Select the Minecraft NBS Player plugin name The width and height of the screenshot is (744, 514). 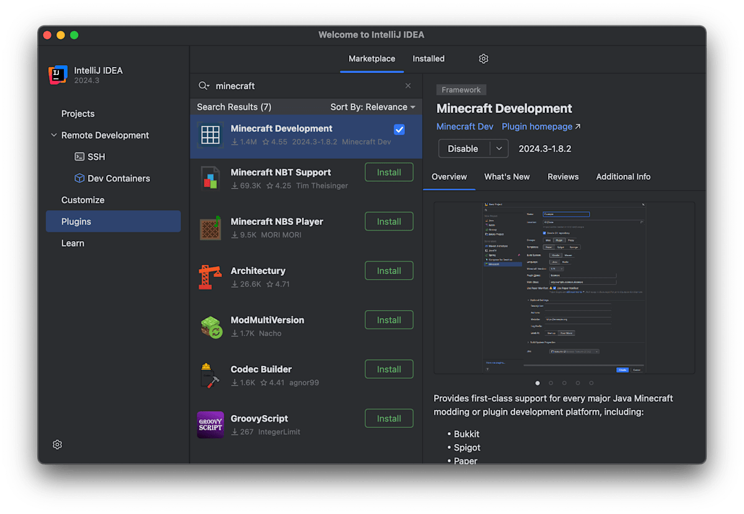277,221
